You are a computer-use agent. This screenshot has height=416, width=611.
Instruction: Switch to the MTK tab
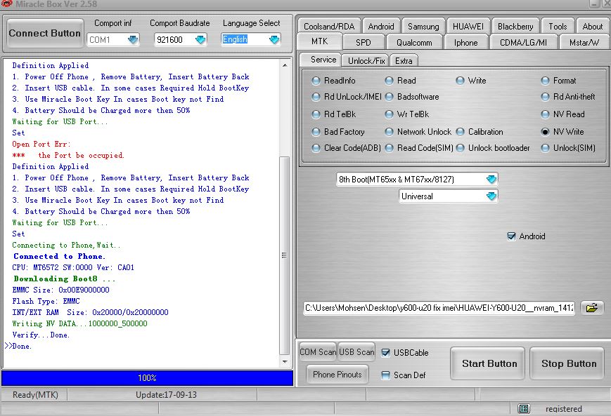319,41
